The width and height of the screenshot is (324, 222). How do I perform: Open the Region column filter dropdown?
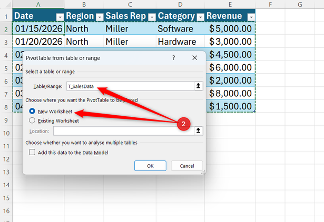tap(100, 17)
